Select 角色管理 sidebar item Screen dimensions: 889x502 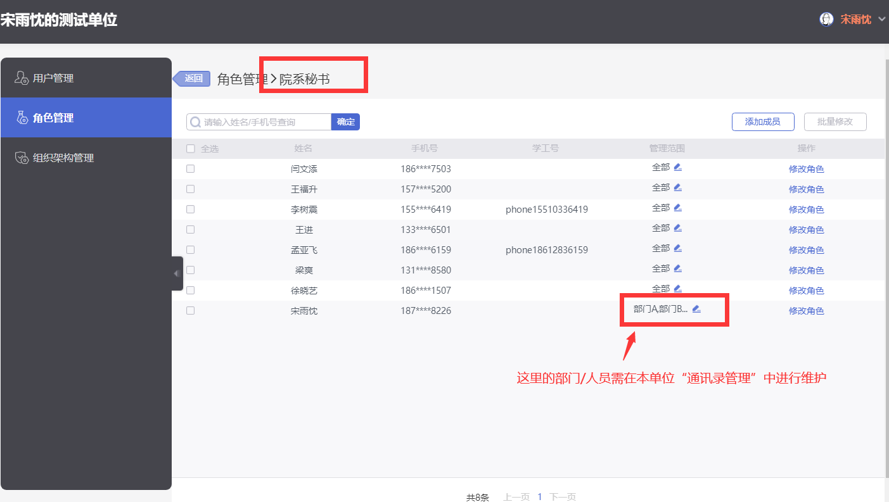point(86,118)
